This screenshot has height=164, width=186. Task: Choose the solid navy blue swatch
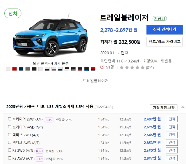pyautogui.click(x=21, y=69)
